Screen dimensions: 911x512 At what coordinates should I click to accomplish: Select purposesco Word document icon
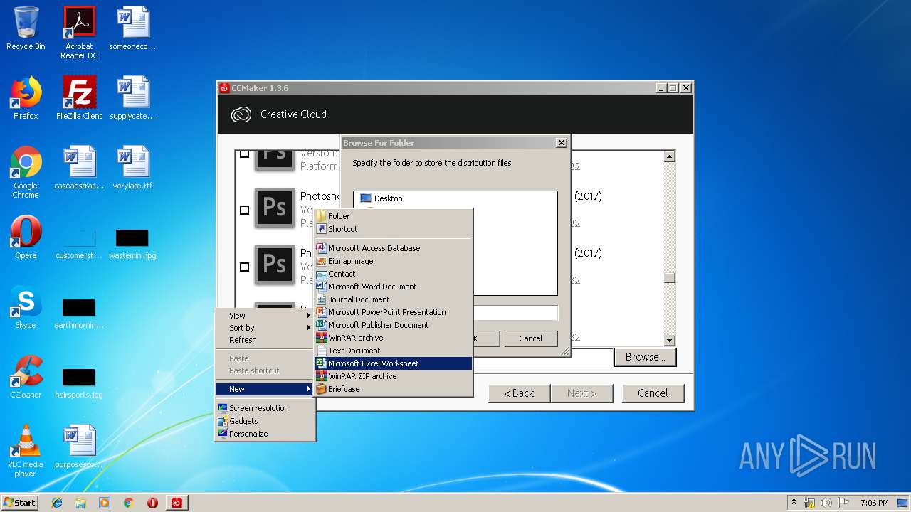point(79,447)
